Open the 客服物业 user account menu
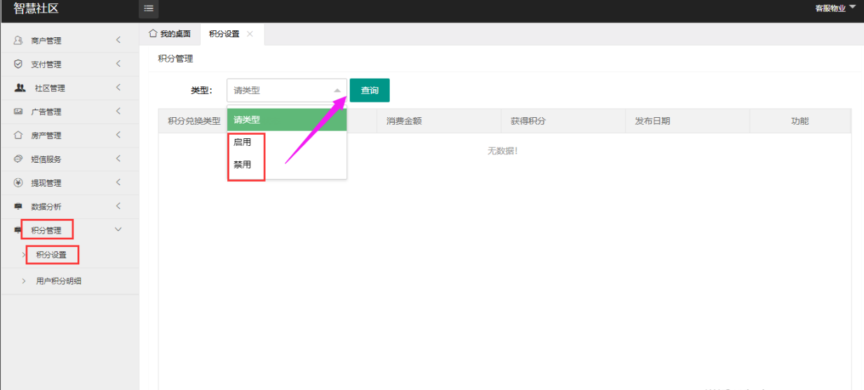Image resolution: width=864 pixels, height=390 pixels. (835, 8)
